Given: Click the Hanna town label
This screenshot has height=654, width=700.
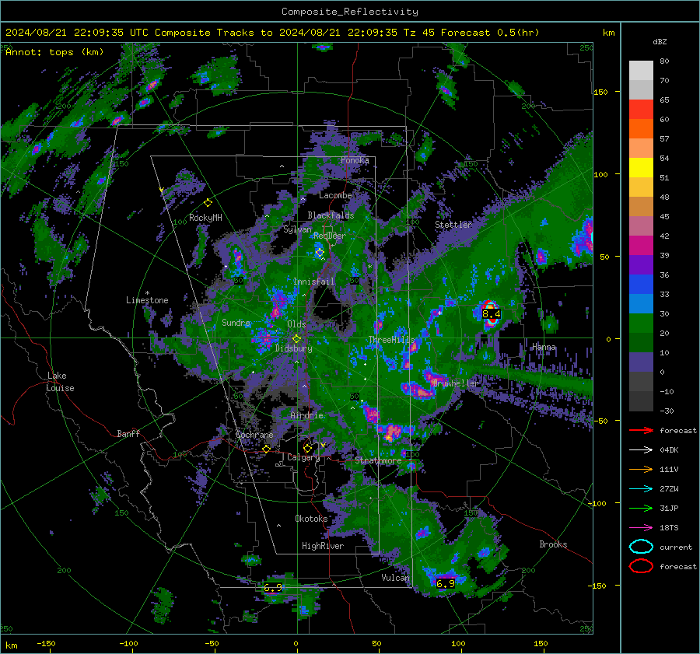Looking at the screenshot, I should click(544, 347).
